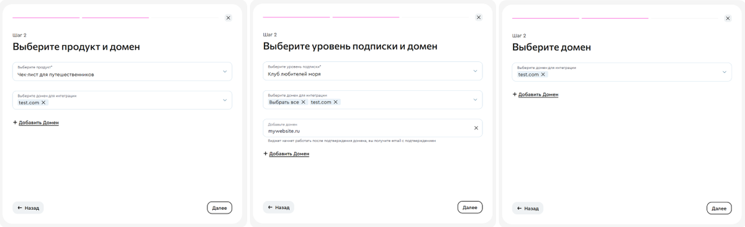
Task: Click 'Далее' in the product dialog
Action: tap(219, 208)
